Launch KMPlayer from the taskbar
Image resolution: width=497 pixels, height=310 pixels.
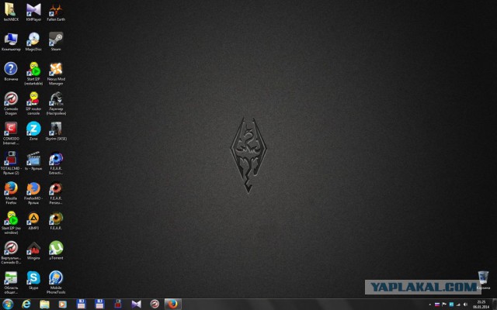(137, 304)
